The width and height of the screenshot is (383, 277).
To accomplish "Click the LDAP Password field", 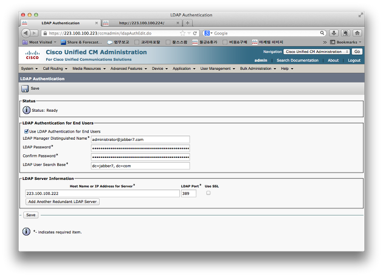I will pyautogui.click(x=140, y=148).
